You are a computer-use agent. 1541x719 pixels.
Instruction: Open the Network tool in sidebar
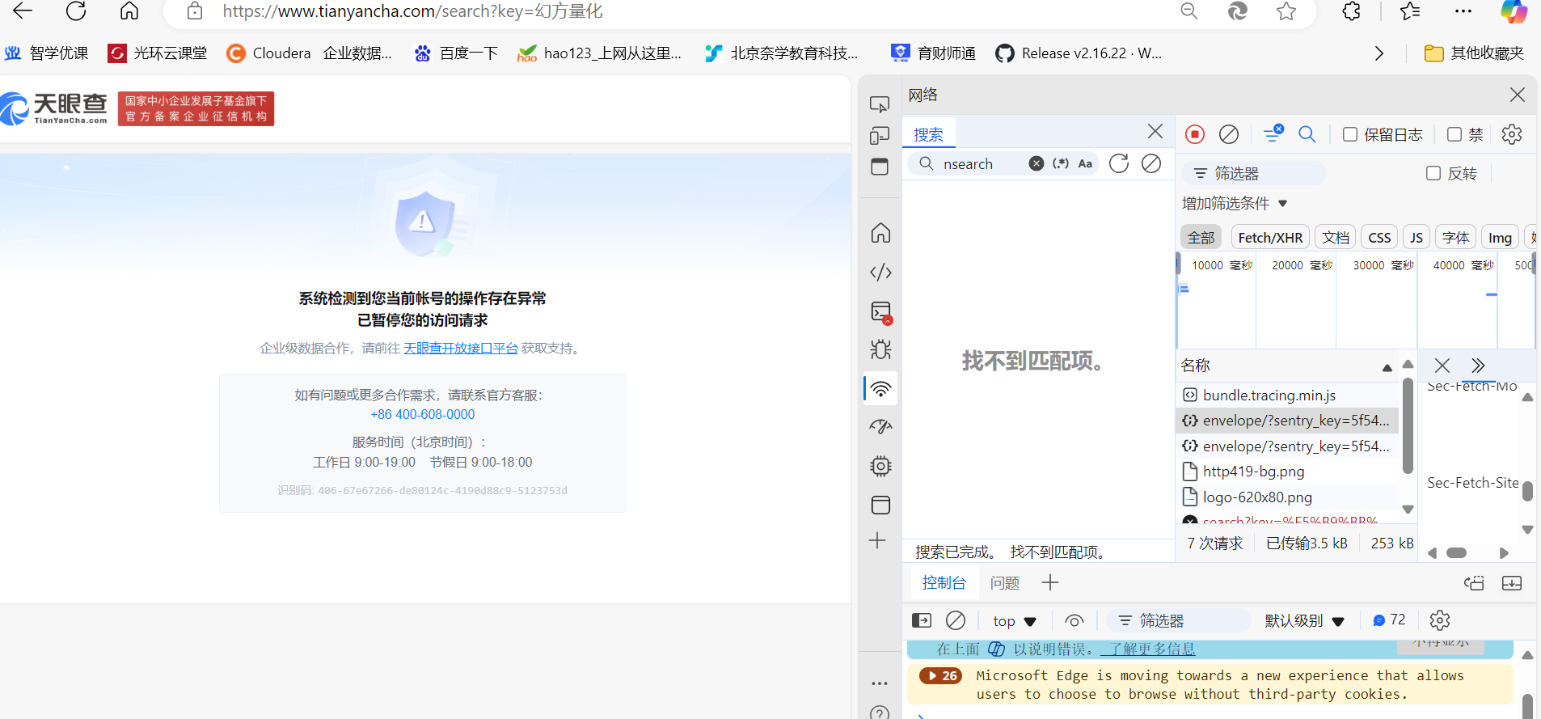(x=880, y=388)
